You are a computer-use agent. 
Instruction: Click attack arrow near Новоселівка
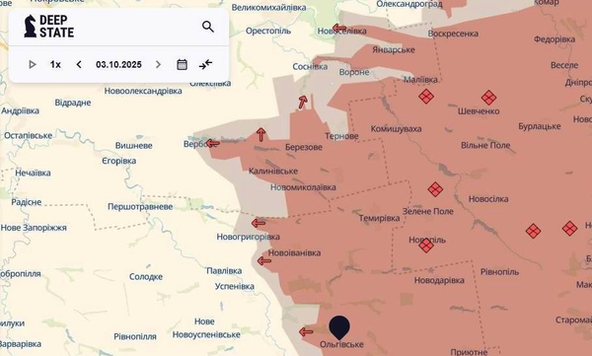339,29
